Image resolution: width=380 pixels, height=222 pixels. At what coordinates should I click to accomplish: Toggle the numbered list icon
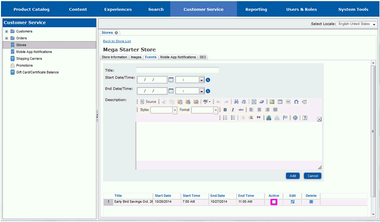coord(225,118)
